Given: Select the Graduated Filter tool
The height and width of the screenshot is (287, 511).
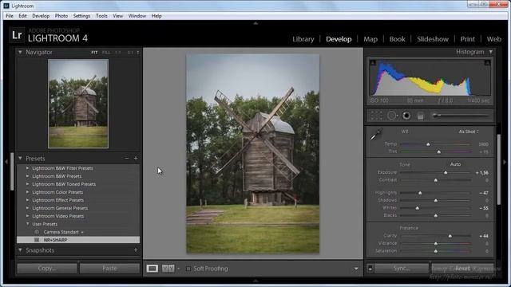Looking at the screenshot, I should click(x=421, y=116).
